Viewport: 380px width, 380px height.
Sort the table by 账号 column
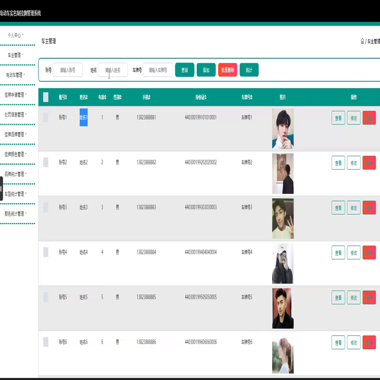tap(63, 97)
